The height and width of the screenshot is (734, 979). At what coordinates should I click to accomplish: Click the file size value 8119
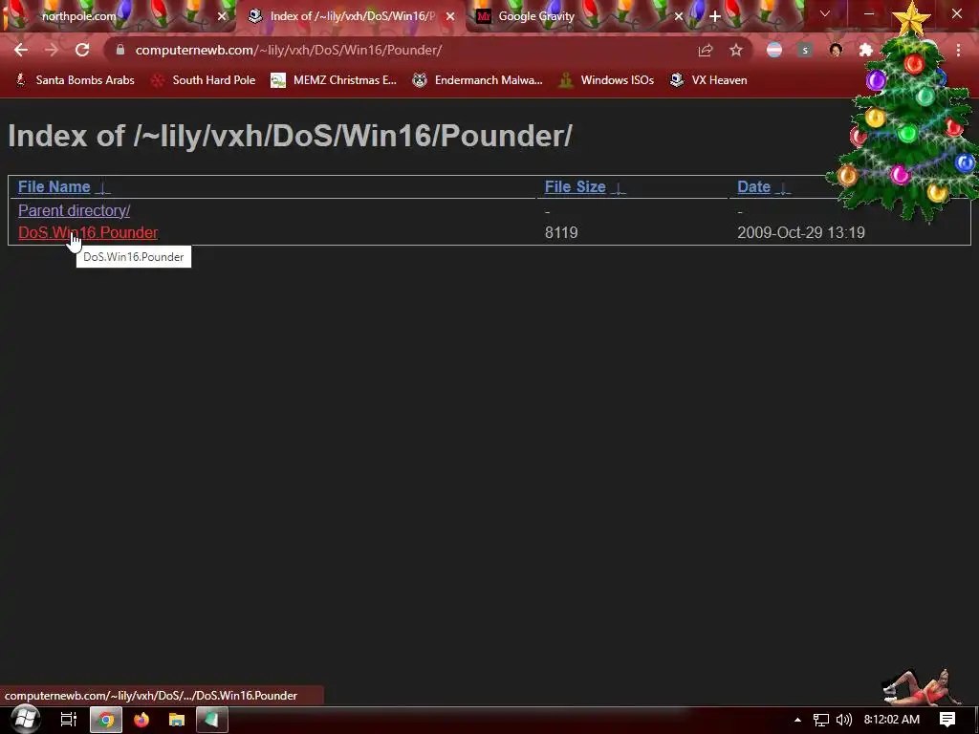[x=561, y=232]
